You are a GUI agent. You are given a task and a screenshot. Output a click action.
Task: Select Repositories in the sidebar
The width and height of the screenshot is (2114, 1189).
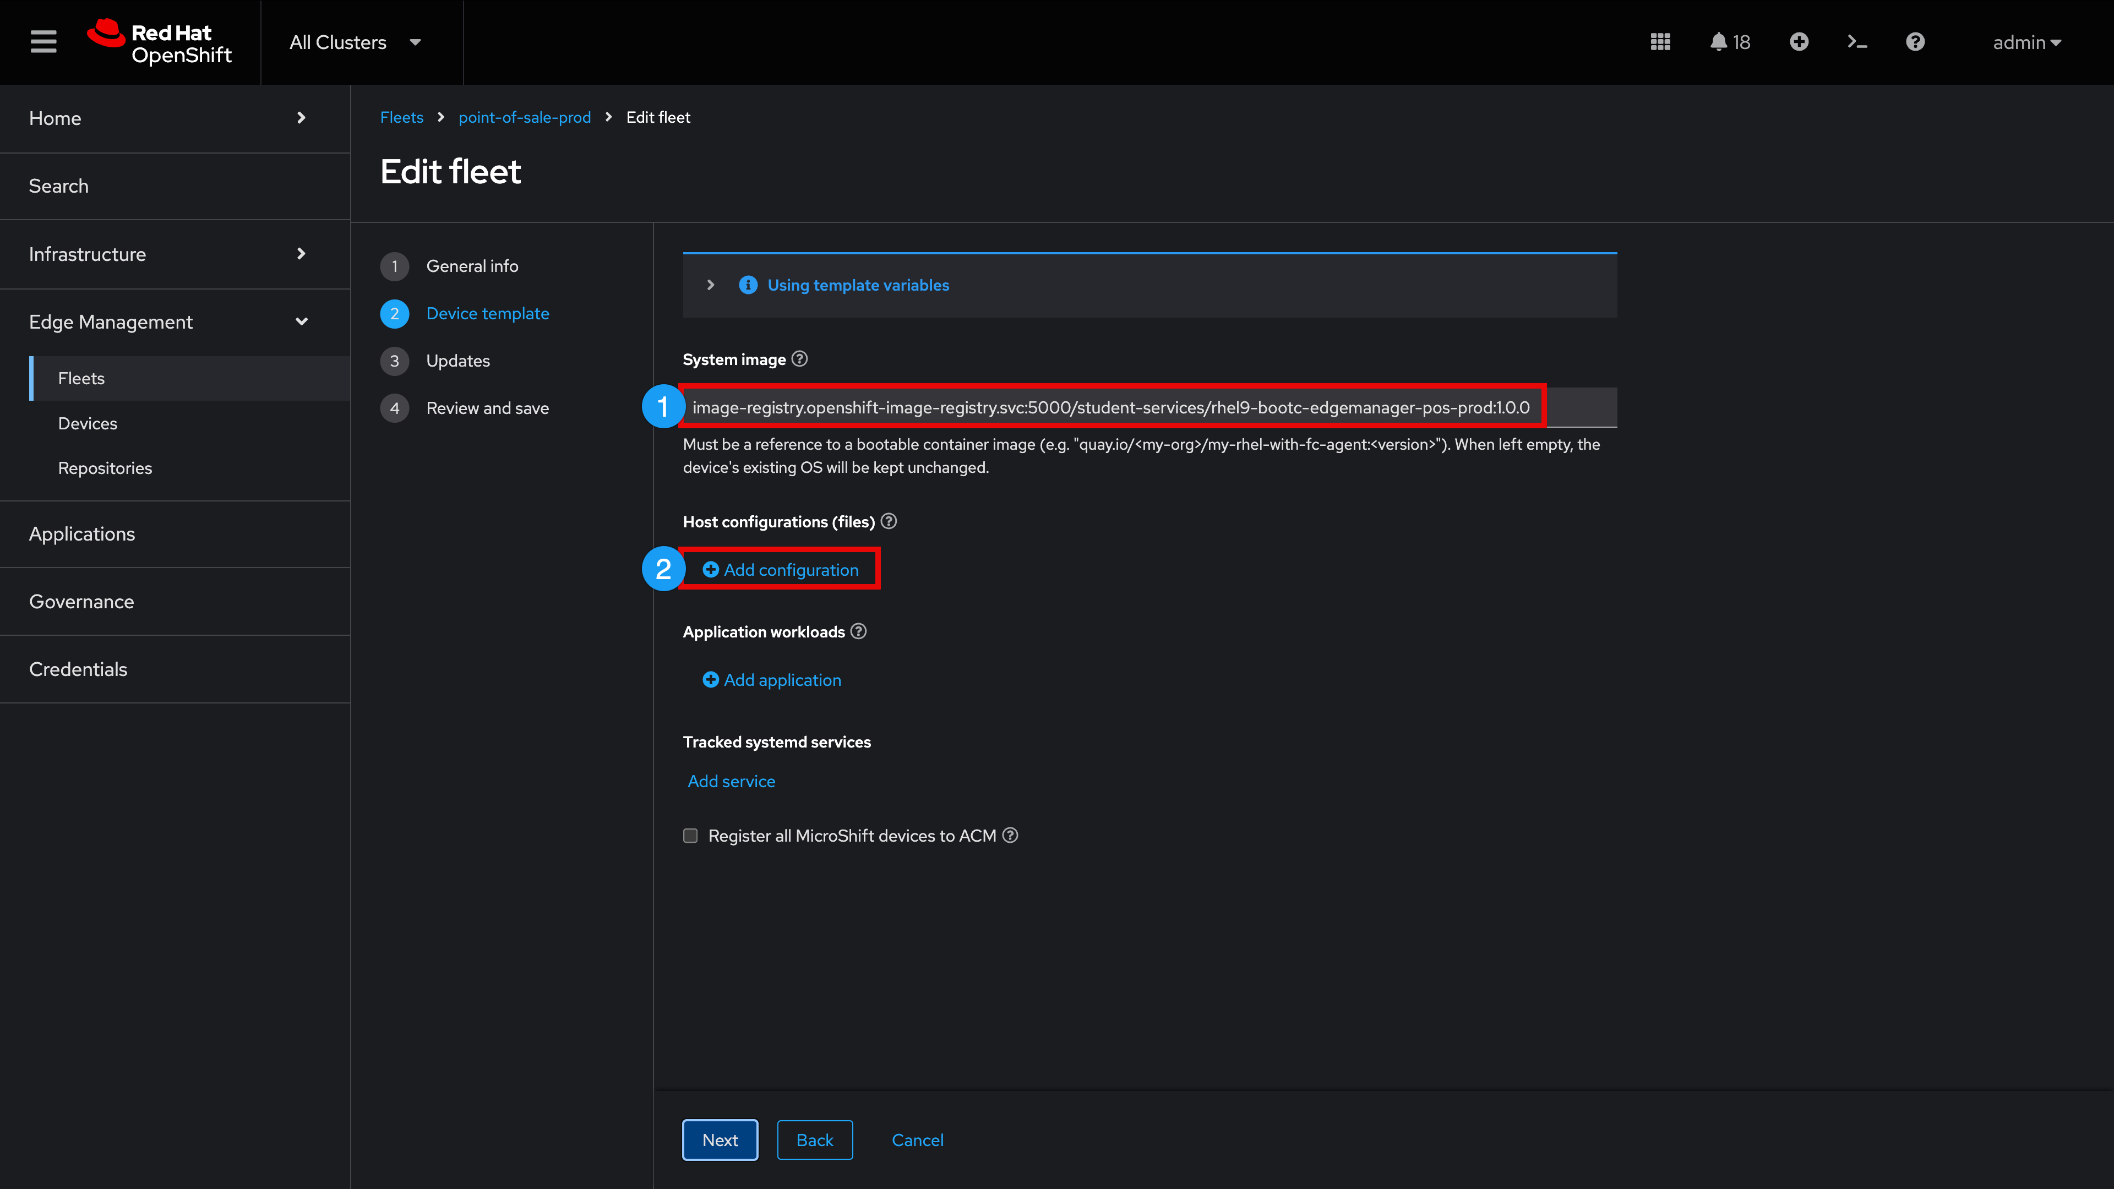pos(189,468)
